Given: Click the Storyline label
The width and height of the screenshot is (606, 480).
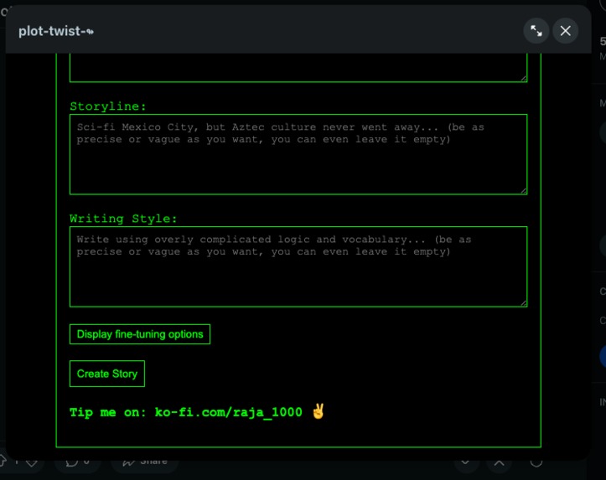Looking at the screenshot, I should click(108, 106).
